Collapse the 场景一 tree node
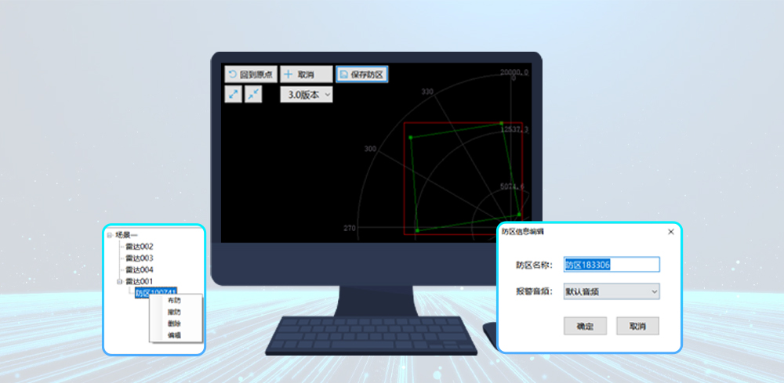 [x=110, y=234]
